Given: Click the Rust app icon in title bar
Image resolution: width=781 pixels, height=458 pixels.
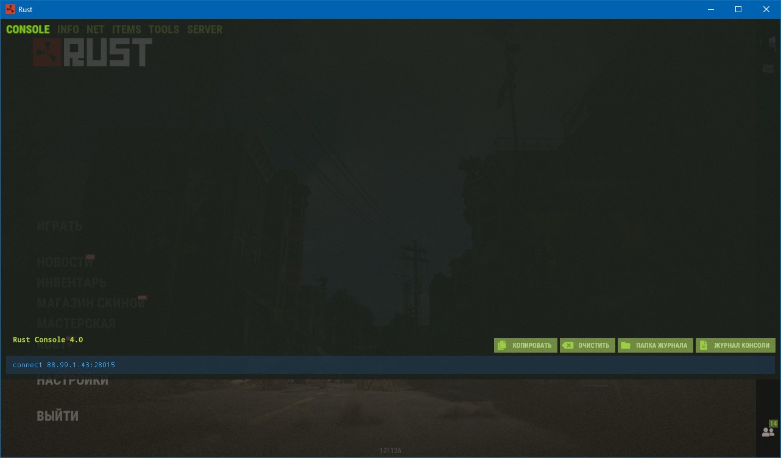Looking at the screenshot, I should tap(11, 9).
